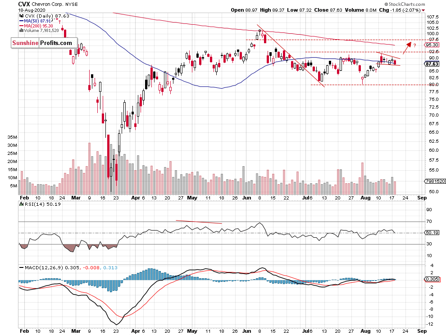Click the 30 label on RSI axis
The width and height of the screenshot is (446, 335).
coord(429,244)
